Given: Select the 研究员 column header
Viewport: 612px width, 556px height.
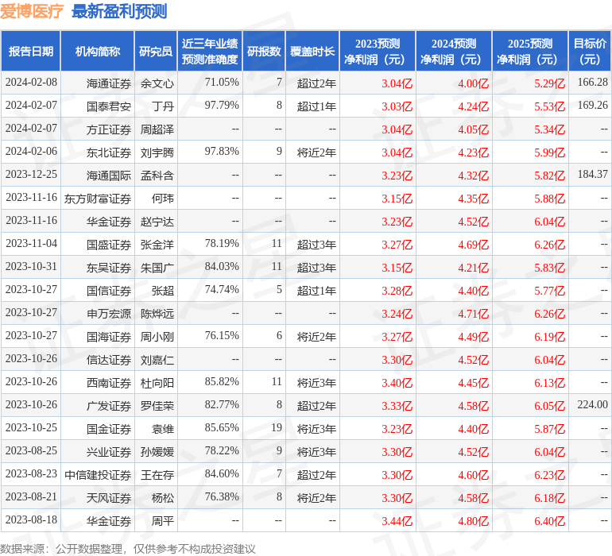Looking at the screenshot, I should click(x=156, y=51).
